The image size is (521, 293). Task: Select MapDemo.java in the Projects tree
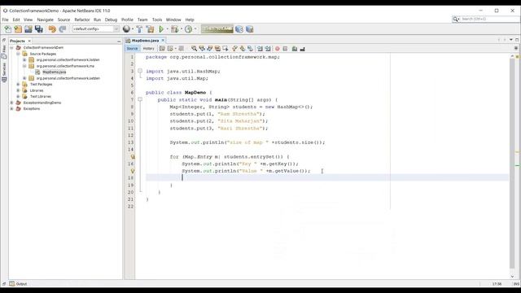[55, 72]
